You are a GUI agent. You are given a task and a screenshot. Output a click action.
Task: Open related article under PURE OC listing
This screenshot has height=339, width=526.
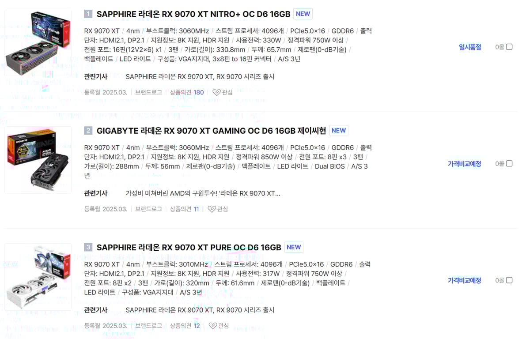(x=200, y=310)
